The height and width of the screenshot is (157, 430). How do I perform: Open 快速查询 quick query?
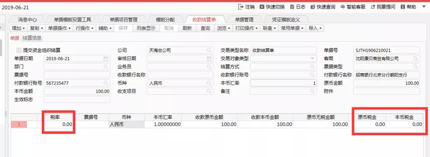click(x=322, y=7)
